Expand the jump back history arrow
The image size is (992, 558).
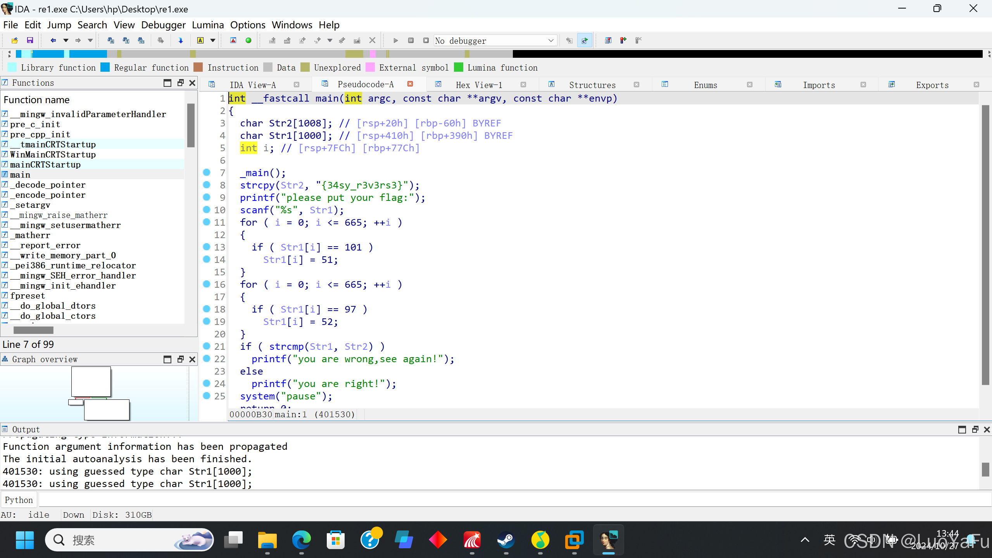coord(66,40)
